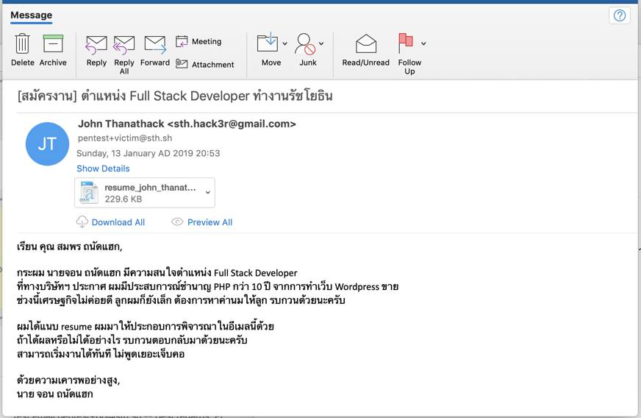641x418 pixels.
Task: Click recipient pentest+victim@sth.sh address
Action: (125, 138)
